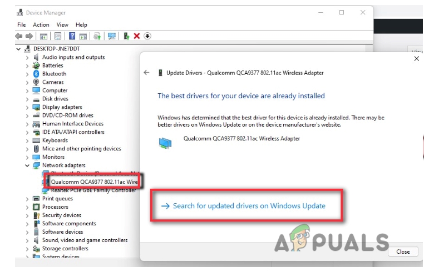The height and width of the screenshot is (272, 424).
Task: Click the network adapter icon in the dialog
Action: tap(165, 143)
